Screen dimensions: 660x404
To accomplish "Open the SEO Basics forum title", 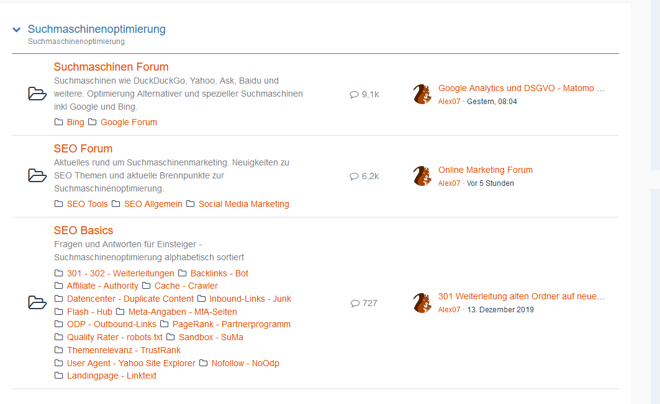I will 83,231.
